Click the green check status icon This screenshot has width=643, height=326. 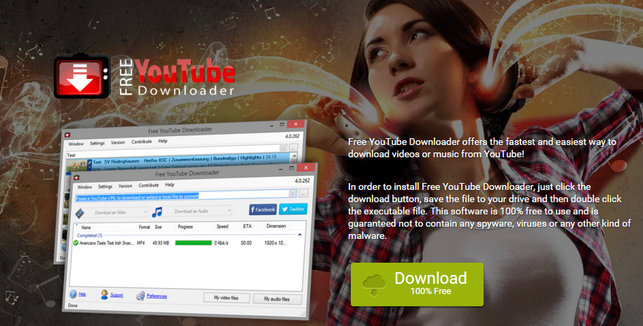pos(76,243)
